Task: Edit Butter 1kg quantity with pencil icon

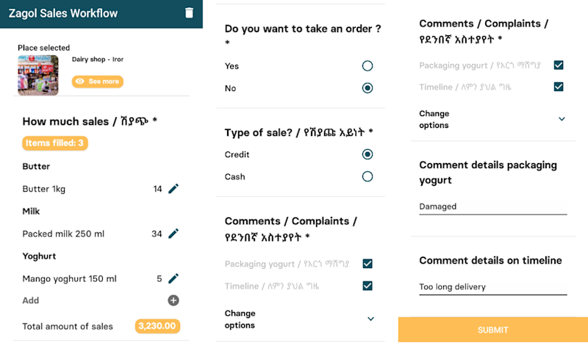Action: 173,189
